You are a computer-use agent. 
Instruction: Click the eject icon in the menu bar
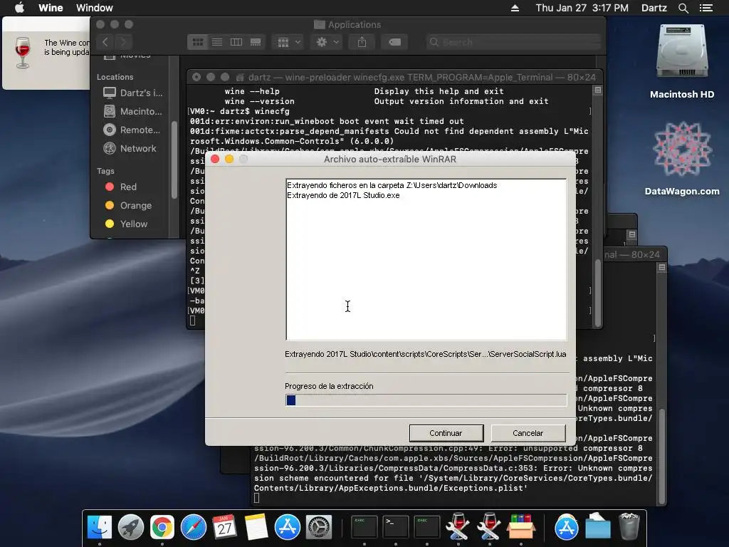pos(515,8)
